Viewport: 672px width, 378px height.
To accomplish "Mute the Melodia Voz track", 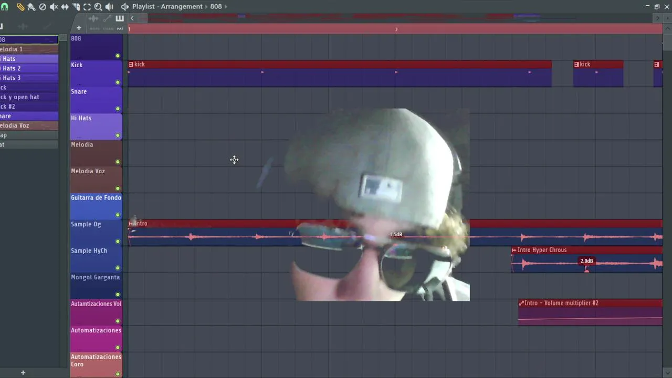I will [118, 188].
